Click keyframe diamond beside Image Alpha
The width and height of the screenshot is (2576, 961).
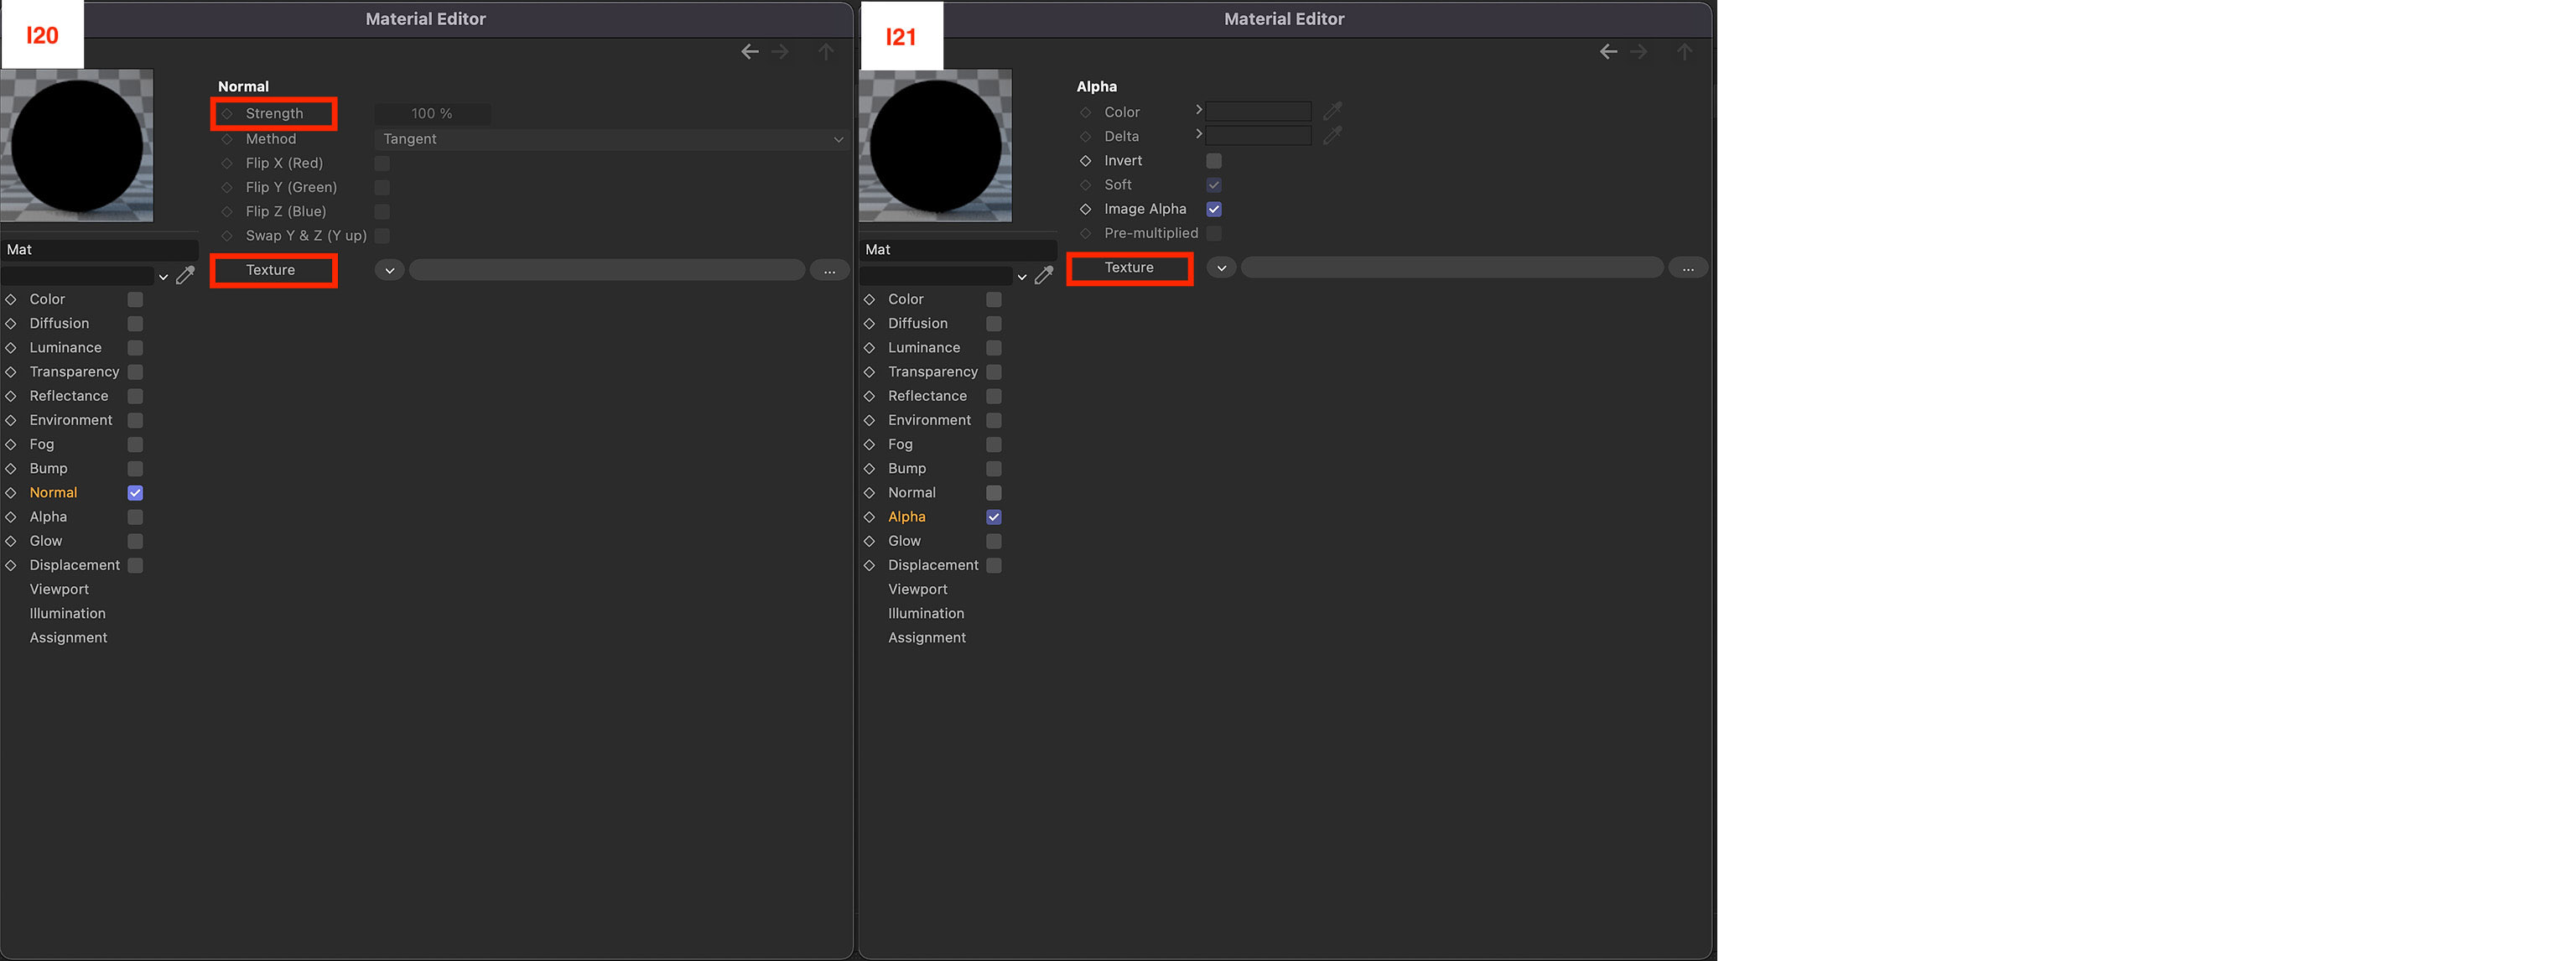point(1086,209)
